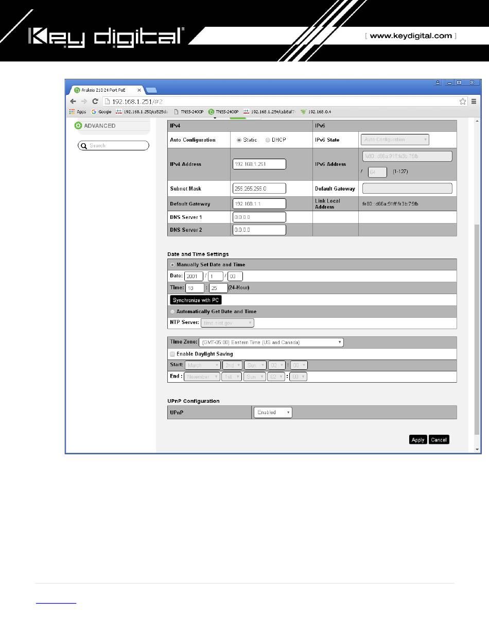This screenshot has height=633, width=489.
Task: Open the NTP Server dropdown
Action: point(227,323)
